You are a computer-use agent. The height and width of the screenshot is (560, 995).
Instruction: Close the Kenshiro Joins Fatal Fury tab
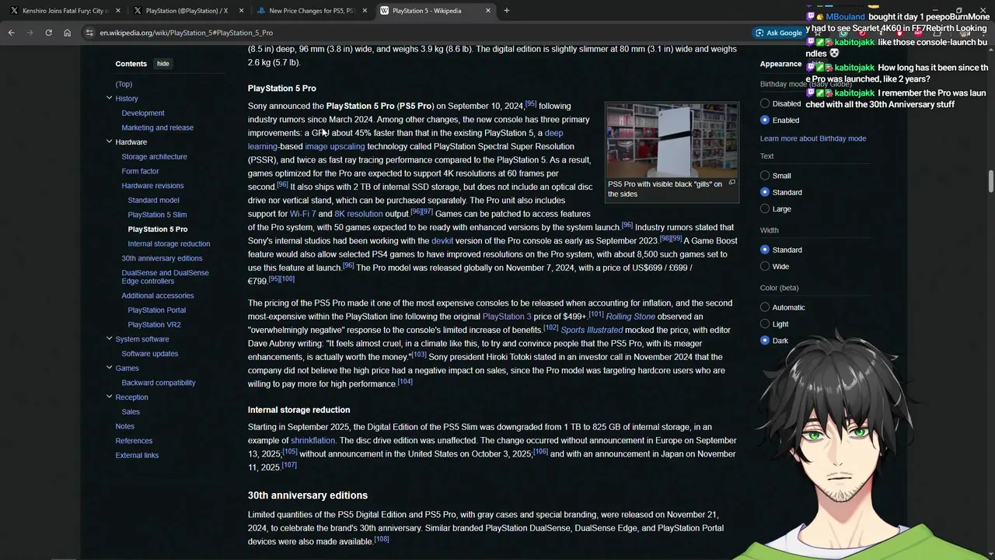pyautogui.click(x=118, y=11)
